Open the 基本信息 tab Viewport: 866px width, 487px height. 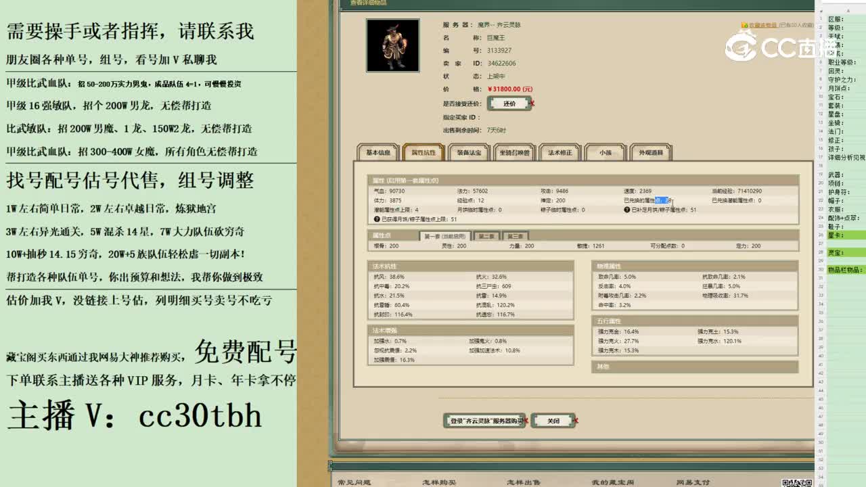378,153
